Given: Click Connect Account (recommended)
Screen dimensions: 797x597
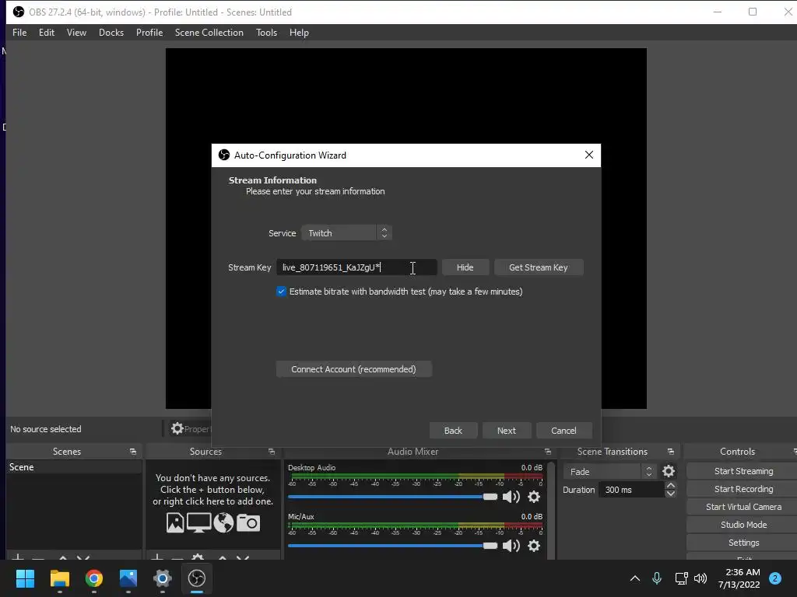Looking at the screenshot, I should (x=353, y=369).
